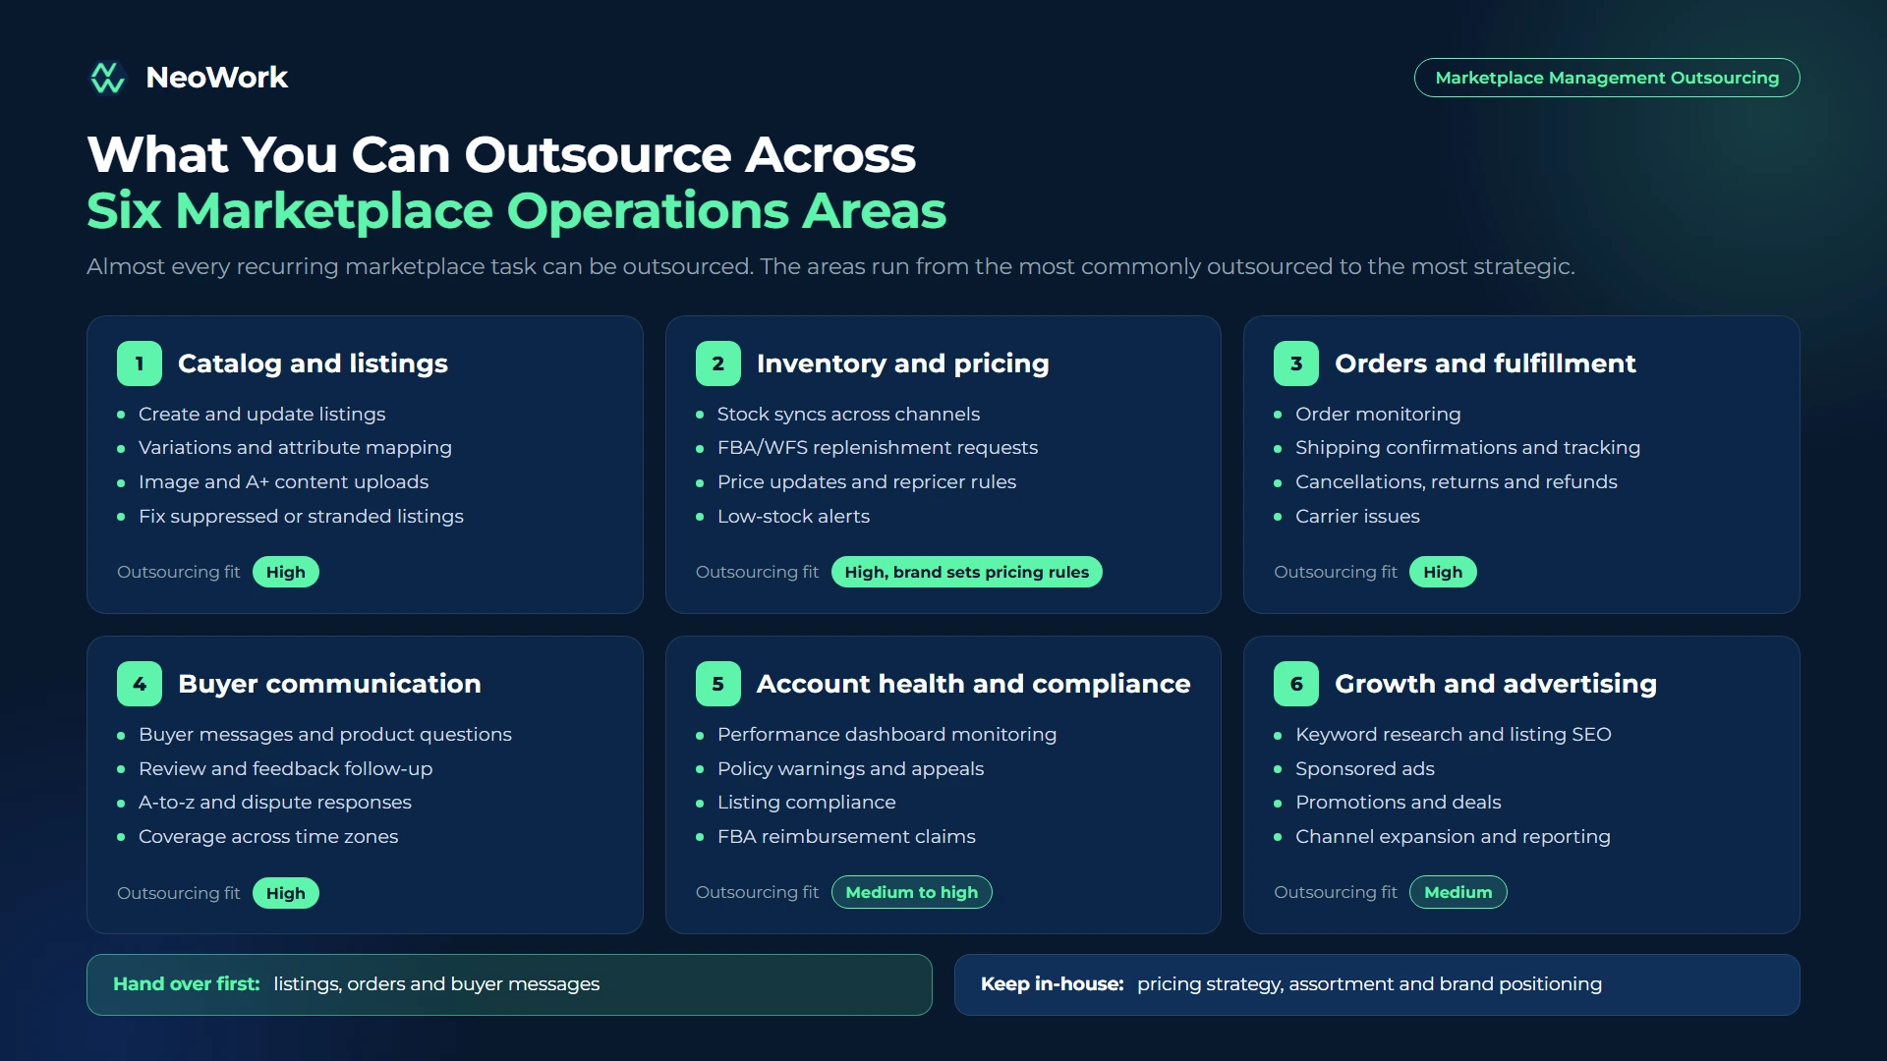
Task: Click the High badge in Catalog and listings card
Action: 286,572
